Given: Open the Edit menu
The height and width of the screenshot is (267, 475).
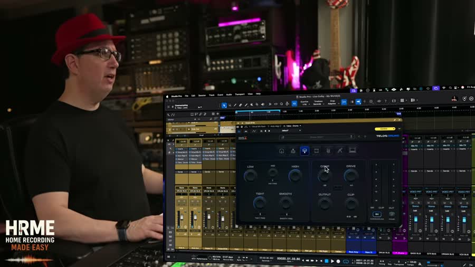Looking at the screenshot, I should (x=193, y=96).
